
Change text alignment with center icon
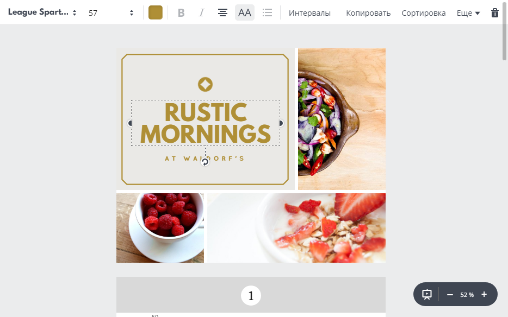[x=222, y=12]
